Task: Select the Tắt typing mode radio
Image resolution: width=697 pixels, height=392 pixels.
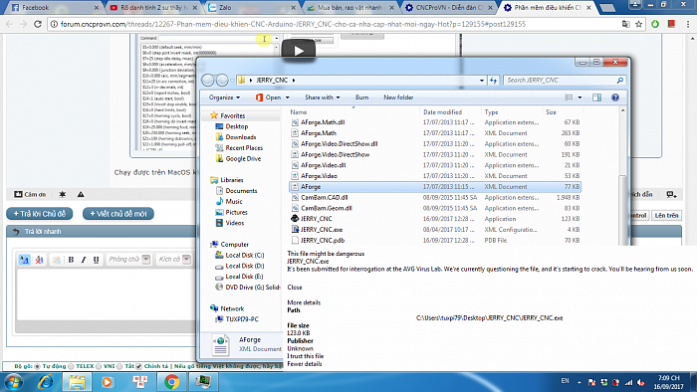Action: click(119, 366)
